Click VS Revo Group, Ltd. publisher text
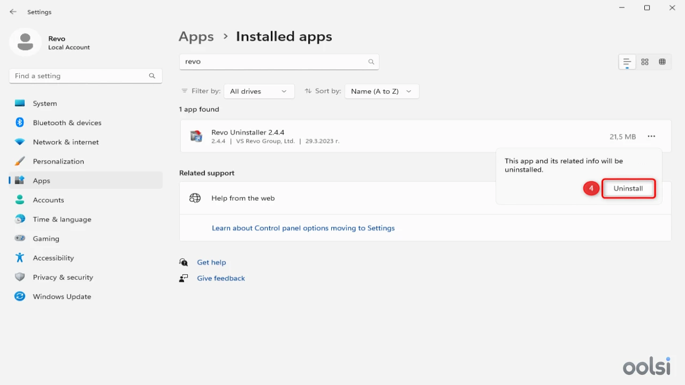 tap(265, 141)
